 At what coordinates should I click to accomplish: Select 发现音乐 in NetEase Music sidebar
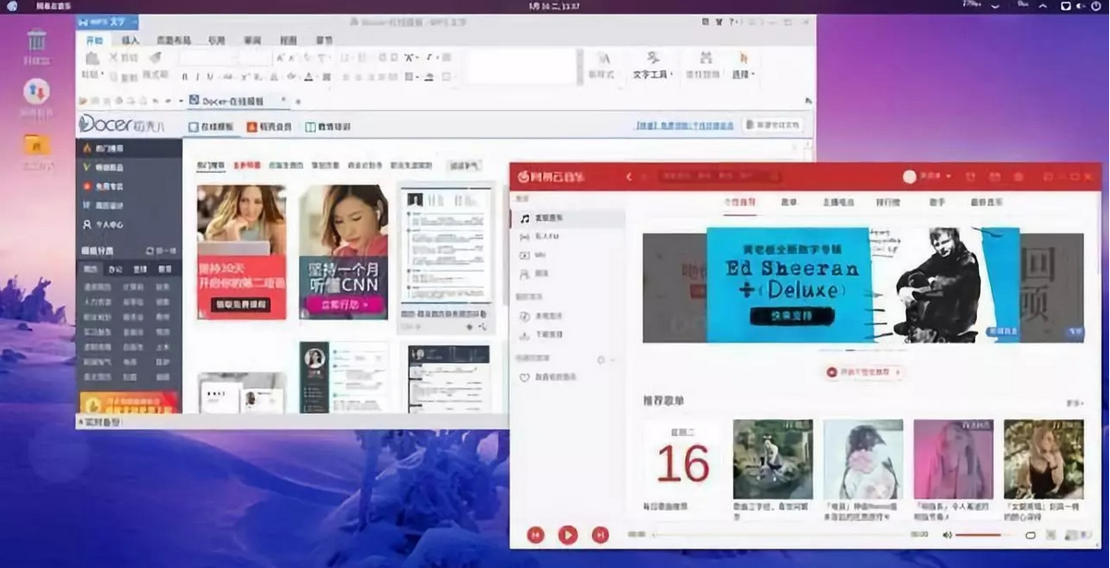coord(567,219)
